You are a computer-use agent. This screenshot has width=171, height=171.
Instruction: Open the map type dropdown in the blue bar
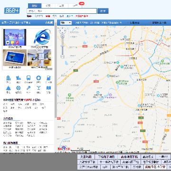[x=66, y=23]
